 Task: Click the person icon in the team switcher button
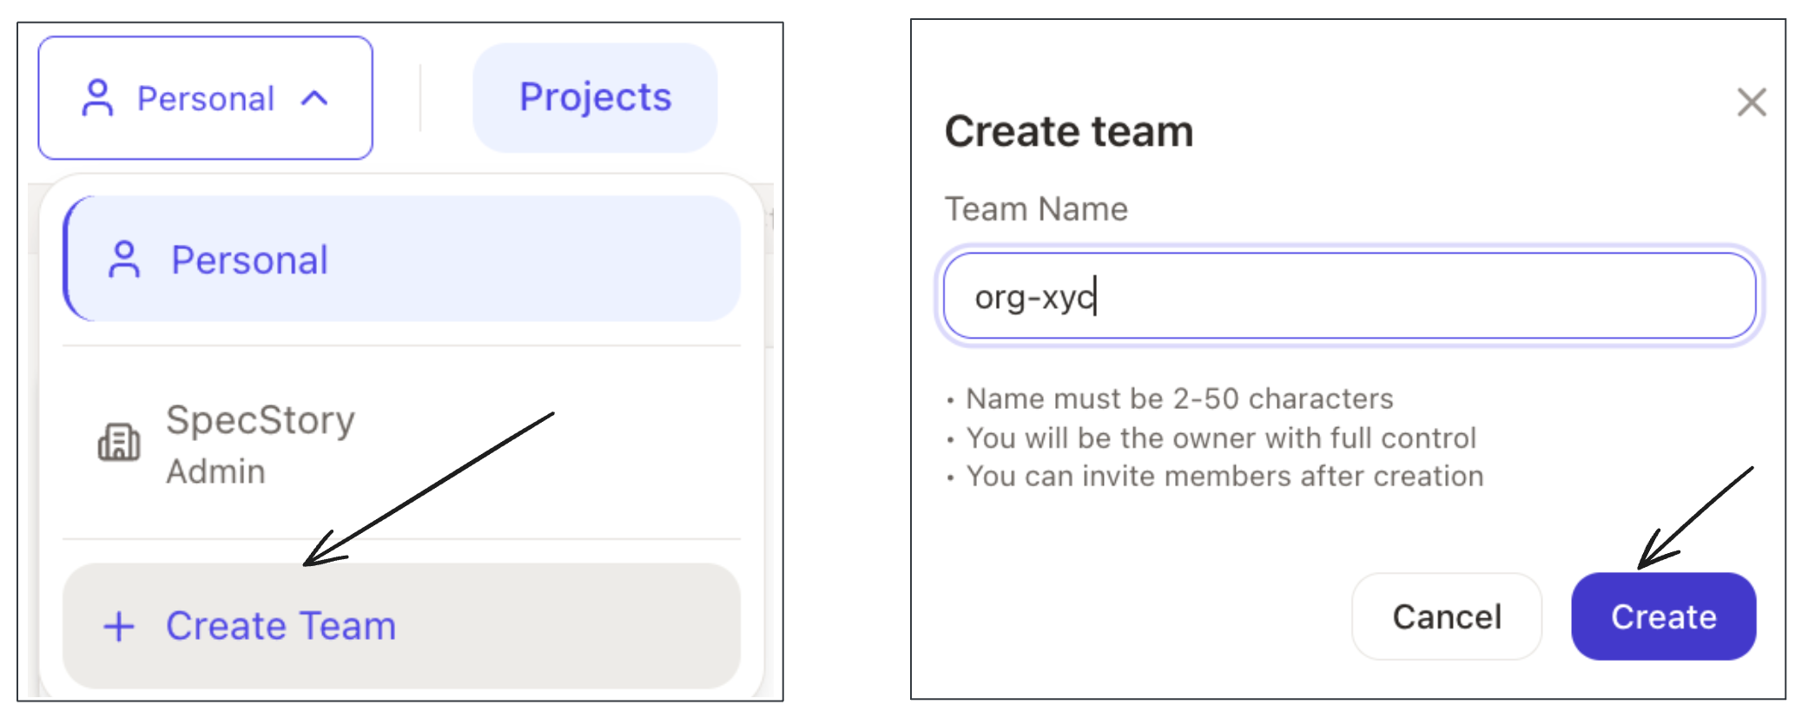(x=97, y=98)
